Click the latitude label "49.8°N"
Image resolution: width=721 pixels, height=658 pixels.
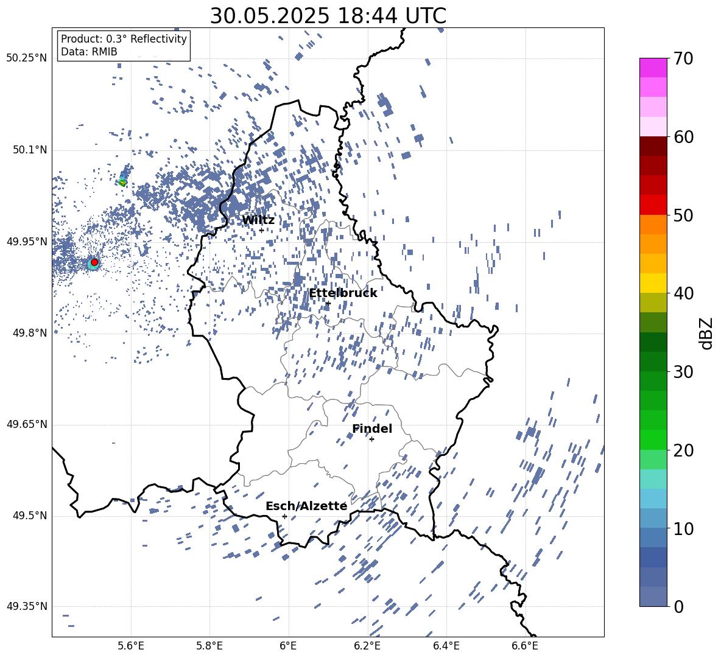29,333
